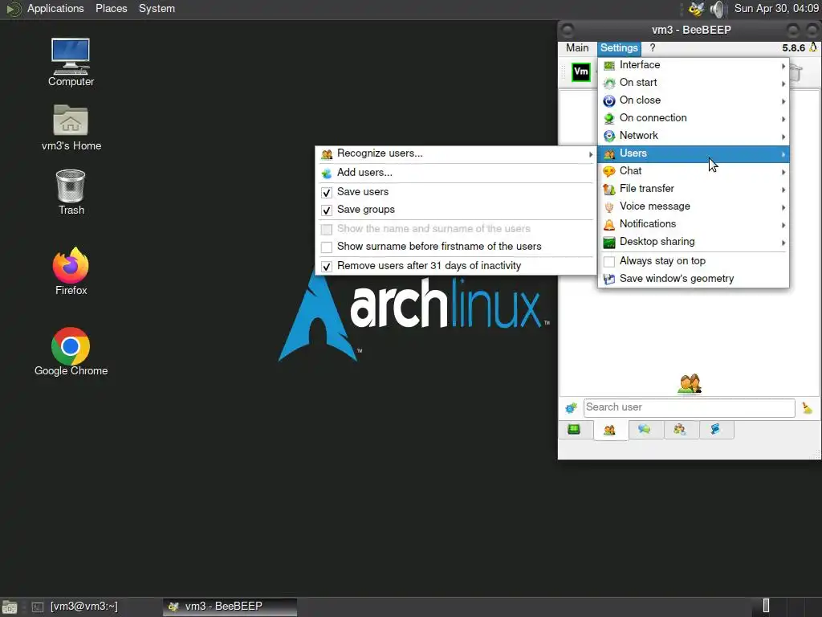Open the ? help menu

(x=652, y=47)
